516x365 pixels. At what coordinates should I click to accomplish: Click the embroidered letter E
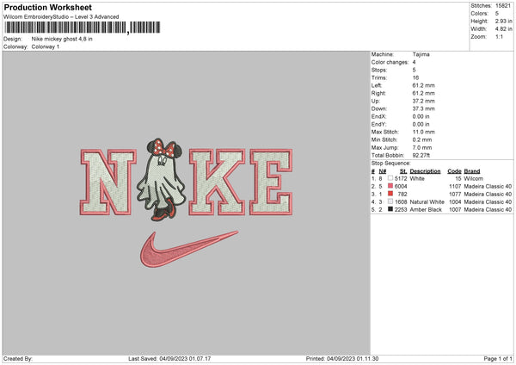(x=271, y=182)
